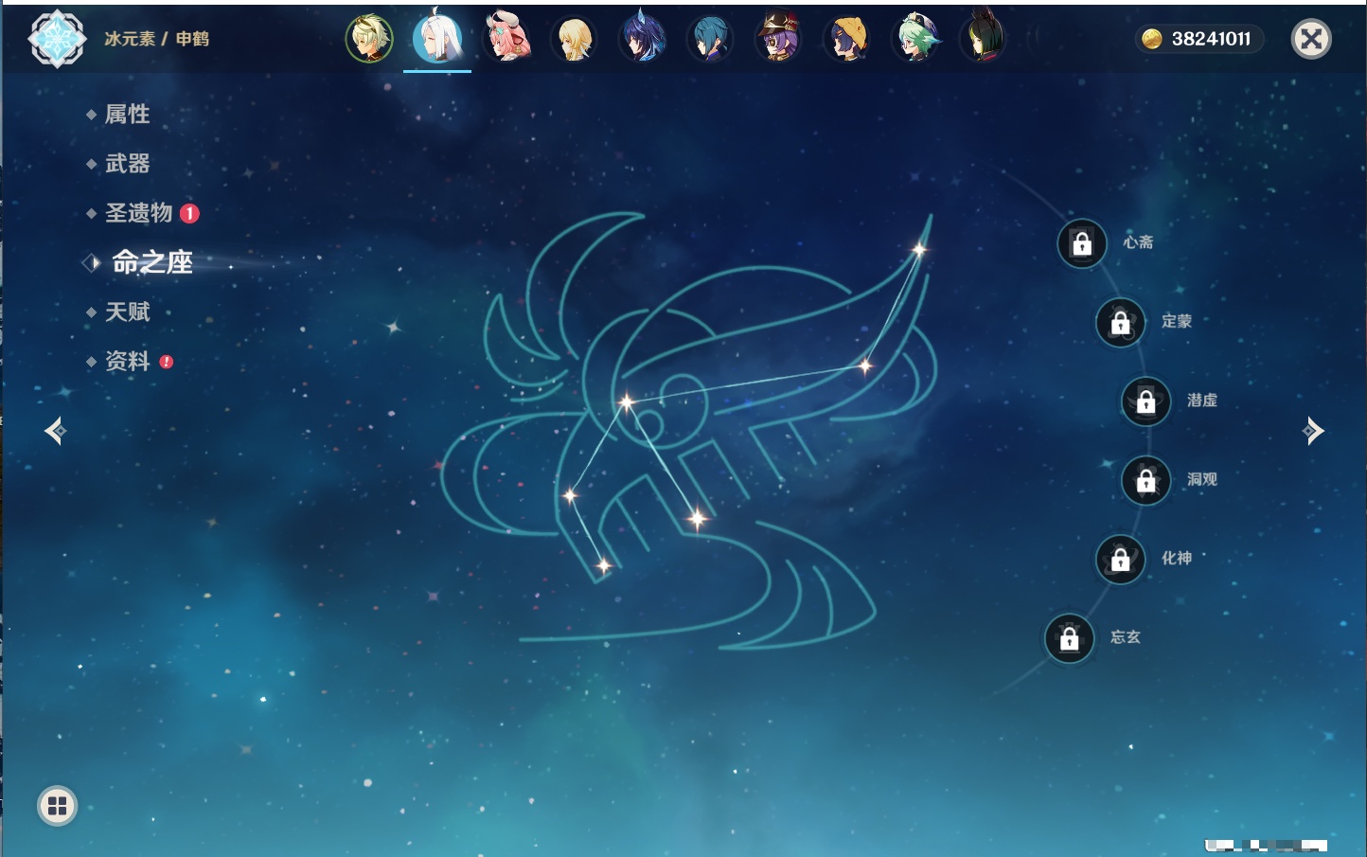Click the 忘玄 constellation label
The height and width of the screenshot is (857, 1367).
1126,637
